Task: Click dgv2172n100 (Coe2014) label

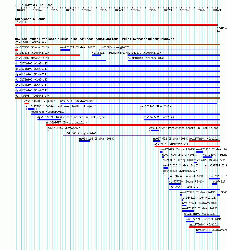Action: (x=31, y=74)
